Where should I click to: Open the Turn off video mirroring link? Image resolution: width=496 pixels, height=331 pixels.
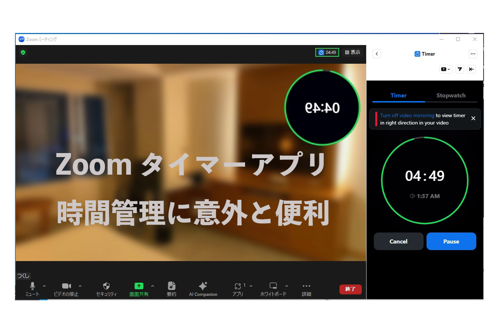(x=406, y=115)
